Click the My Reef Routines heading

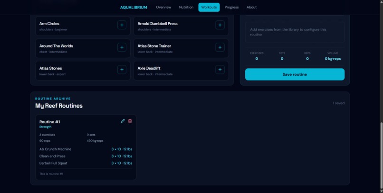59,106
